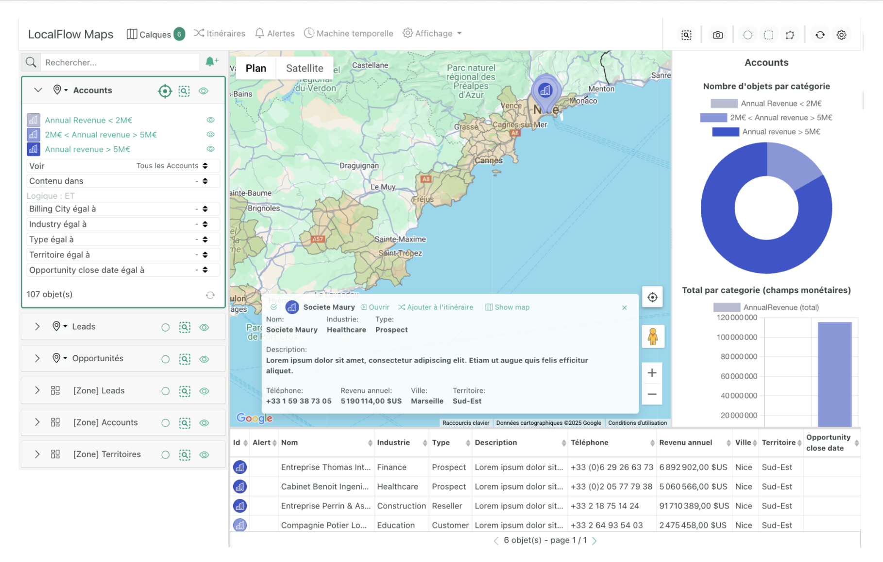The height and width of the screenshot is (562, 883).
Task: Toggle visibility of the Leads layer
Action: click(204, 327)
